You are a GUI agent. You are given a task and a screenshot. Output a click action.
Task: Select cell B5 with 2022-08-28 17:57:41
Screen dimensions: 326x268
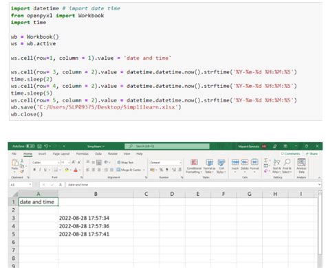click(x=96, y=234)
